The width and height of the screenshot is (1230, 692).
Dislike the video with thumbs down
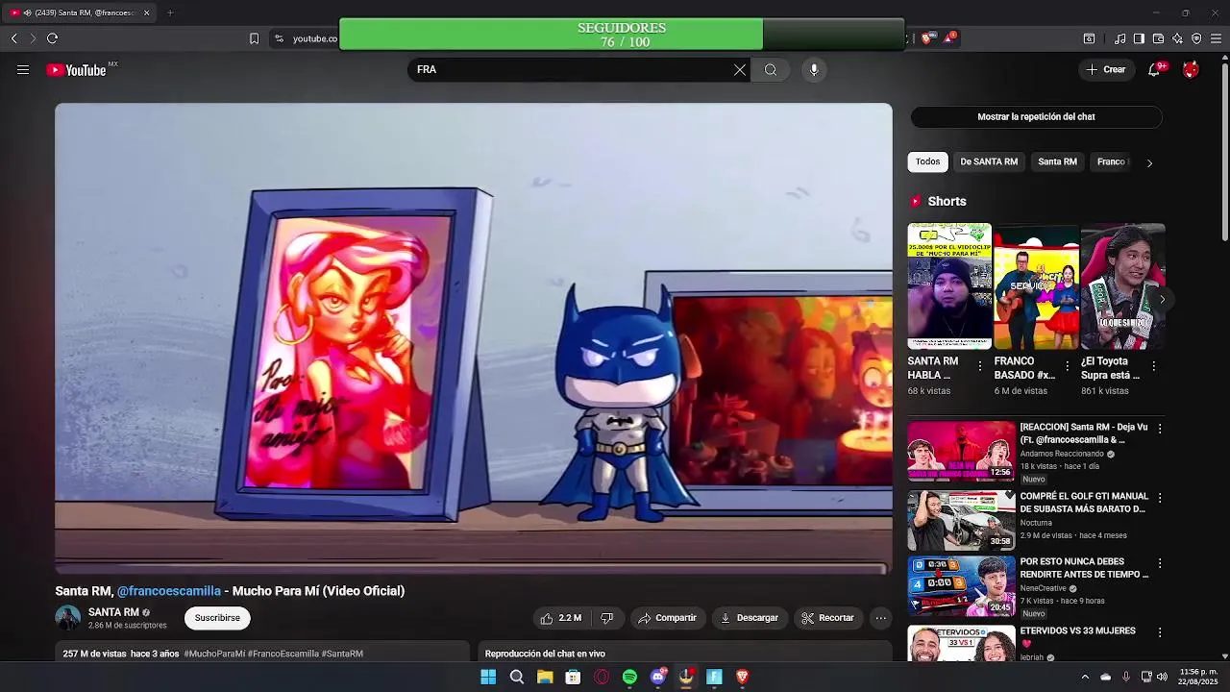click(x=606, y=618)
